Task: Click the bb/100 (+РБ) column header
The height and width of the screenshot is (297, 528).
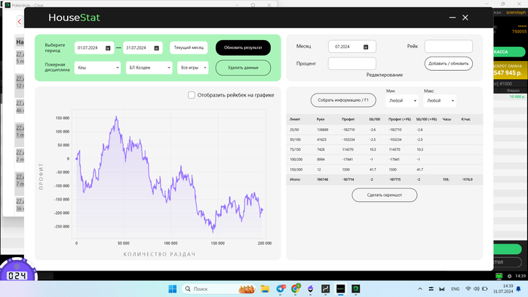Action: [x=427, y=119]
